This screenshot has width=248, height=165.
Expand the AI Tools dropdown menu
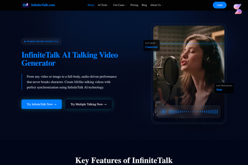(x=103, y=5)
